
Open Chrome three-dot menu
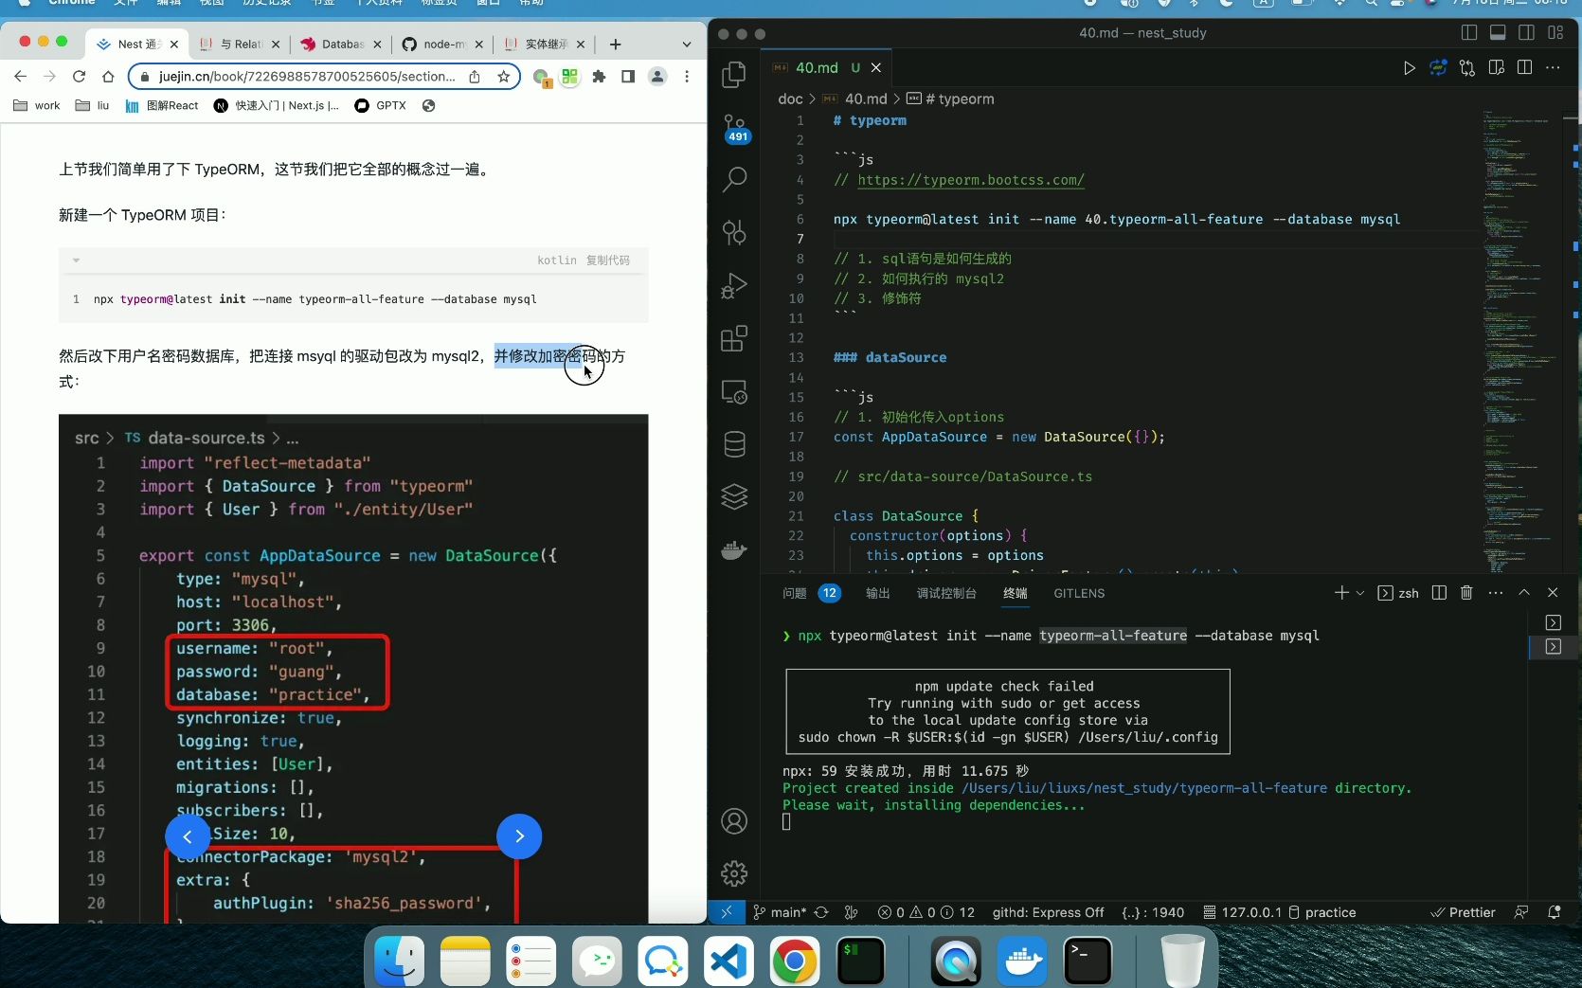pos(687,77)
